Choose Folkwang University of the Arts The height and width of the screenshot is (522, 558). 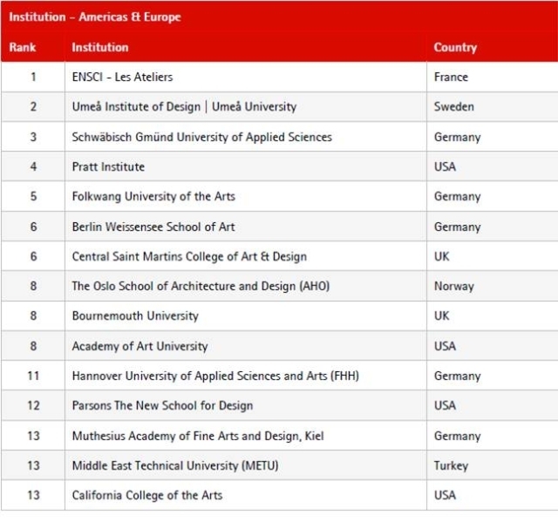click(x=153, y=196)
